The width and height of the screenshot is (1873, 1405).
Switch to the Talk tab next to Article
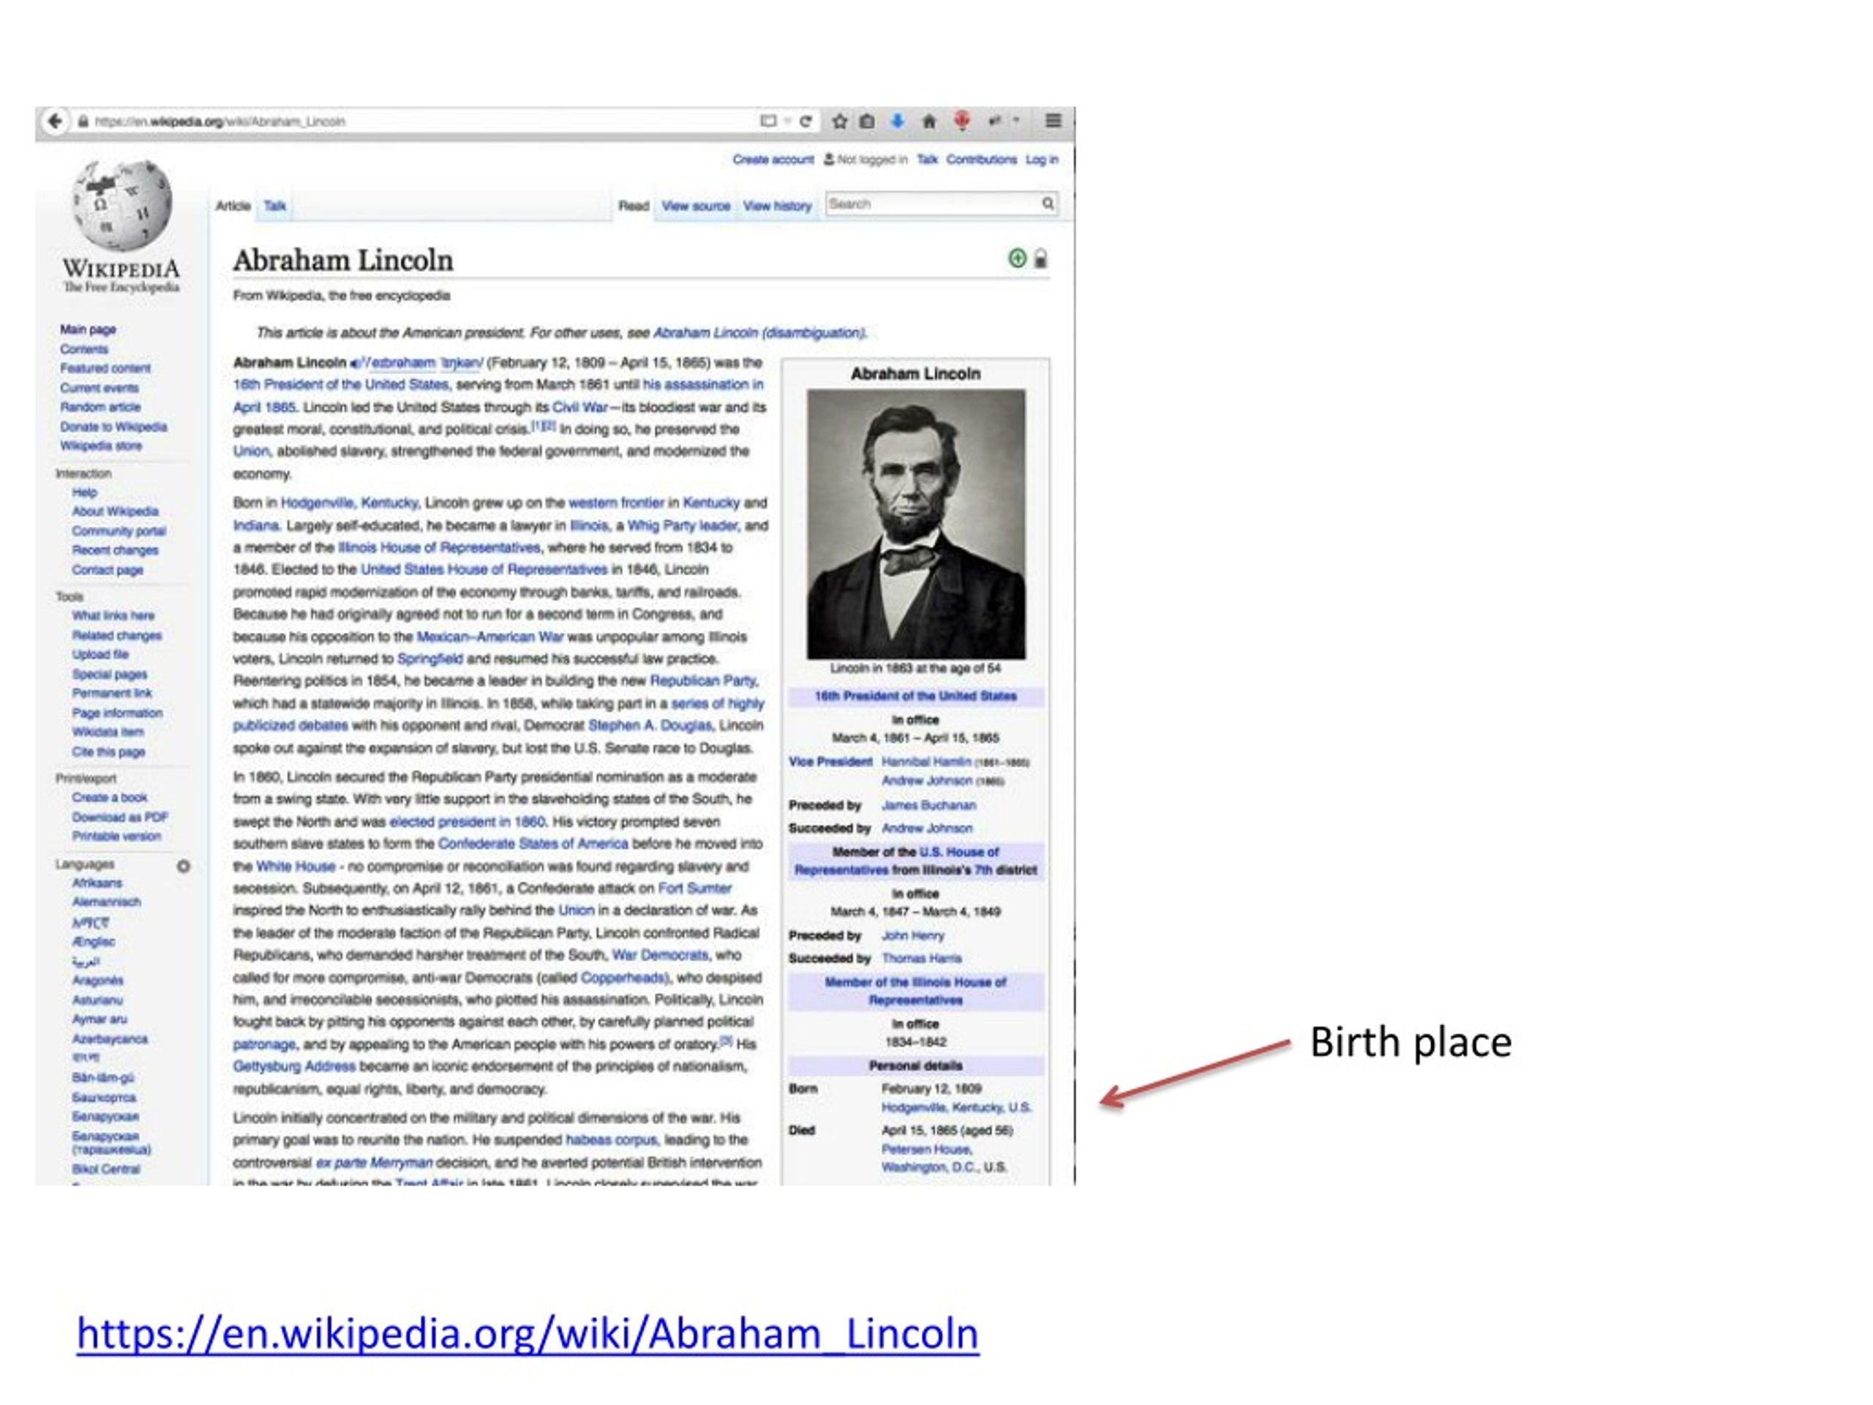(x=274, y=206)
